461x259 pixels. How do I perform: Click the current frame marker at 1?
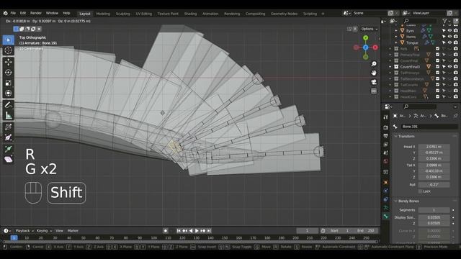pyautogui.click(x=14, y=238)
